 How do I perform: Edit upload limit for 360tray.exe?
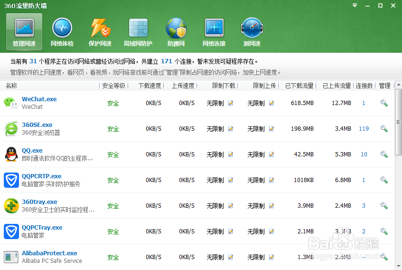pyautogui.click(x=271, y=205)
